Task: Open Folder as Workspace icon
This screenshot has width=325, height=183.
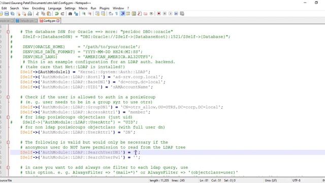Action: click(x=146, y=14)
